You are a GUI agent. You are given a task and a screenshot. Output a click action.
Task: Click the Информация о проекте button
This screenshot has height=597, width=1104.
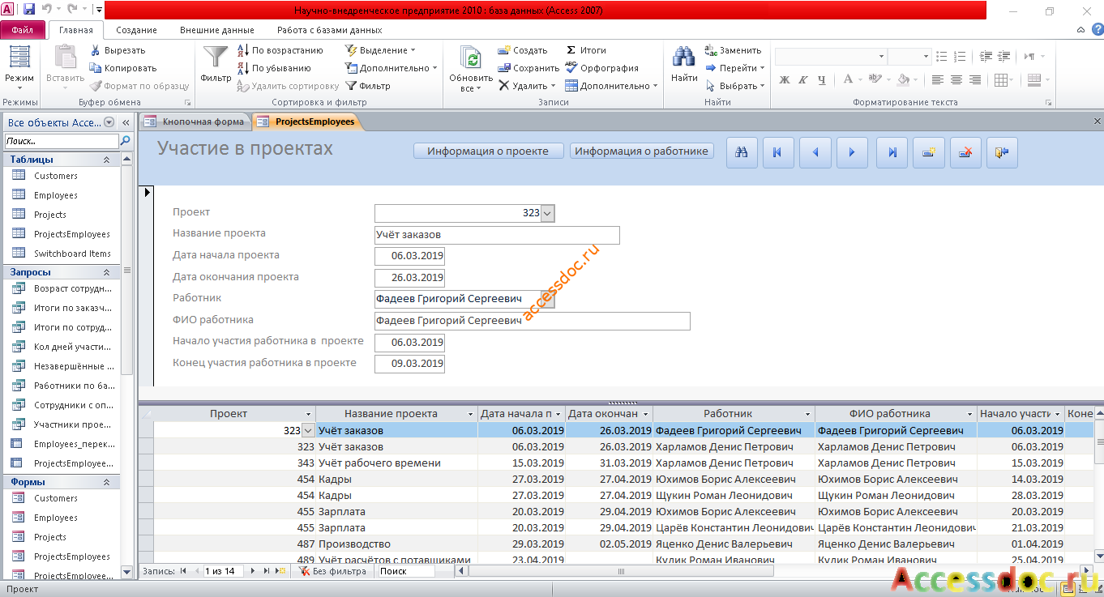(488, 151)
